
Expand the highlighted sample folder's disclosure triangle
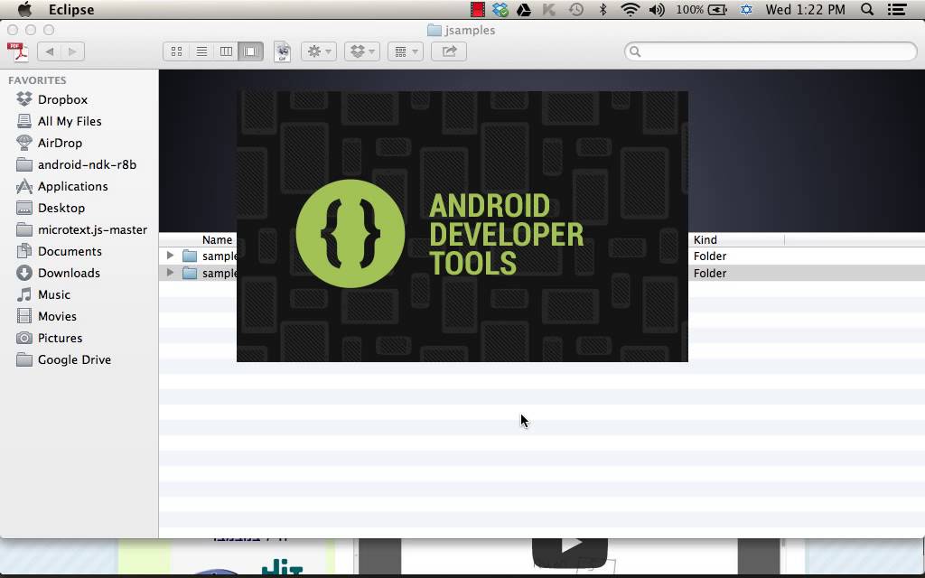click(x=170, y=273)
